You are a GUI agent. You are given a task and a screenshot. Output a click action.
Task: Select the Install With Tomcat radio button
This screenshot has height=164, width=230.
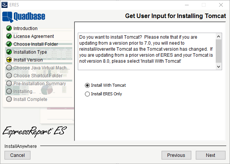click(87, 85)
